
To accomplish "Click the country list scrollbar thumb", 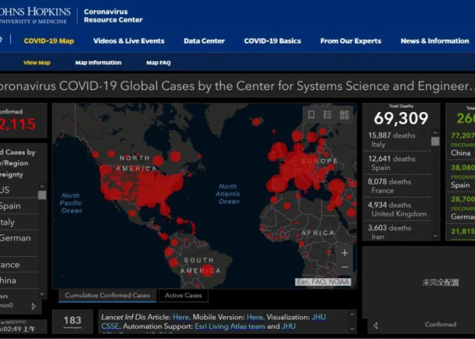I will coord(42,195).
